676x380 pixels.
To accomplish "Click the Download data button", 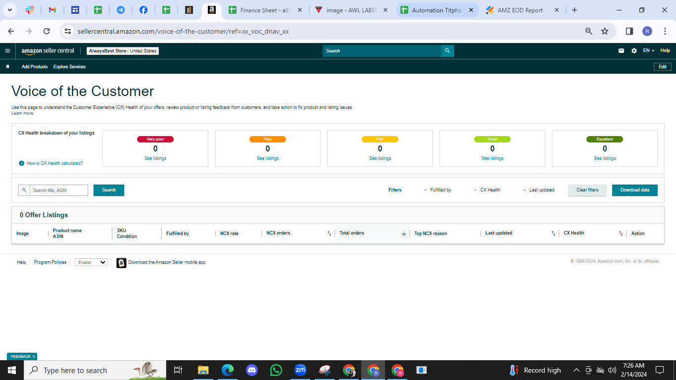I will pos(635,190).
